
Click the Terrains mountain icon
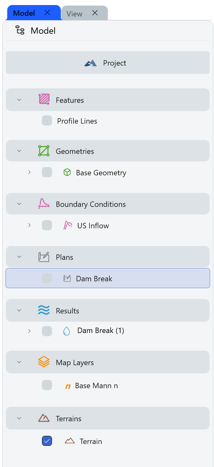point(44,418)
